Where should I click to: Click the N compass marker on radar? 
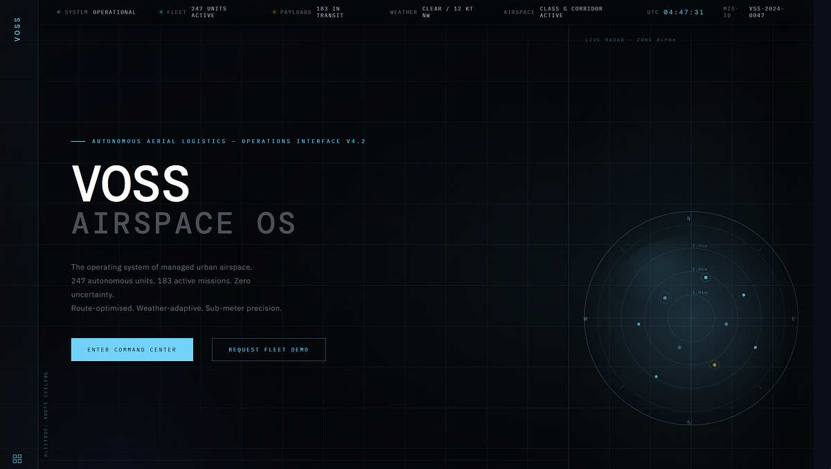[x=688, y=219]
